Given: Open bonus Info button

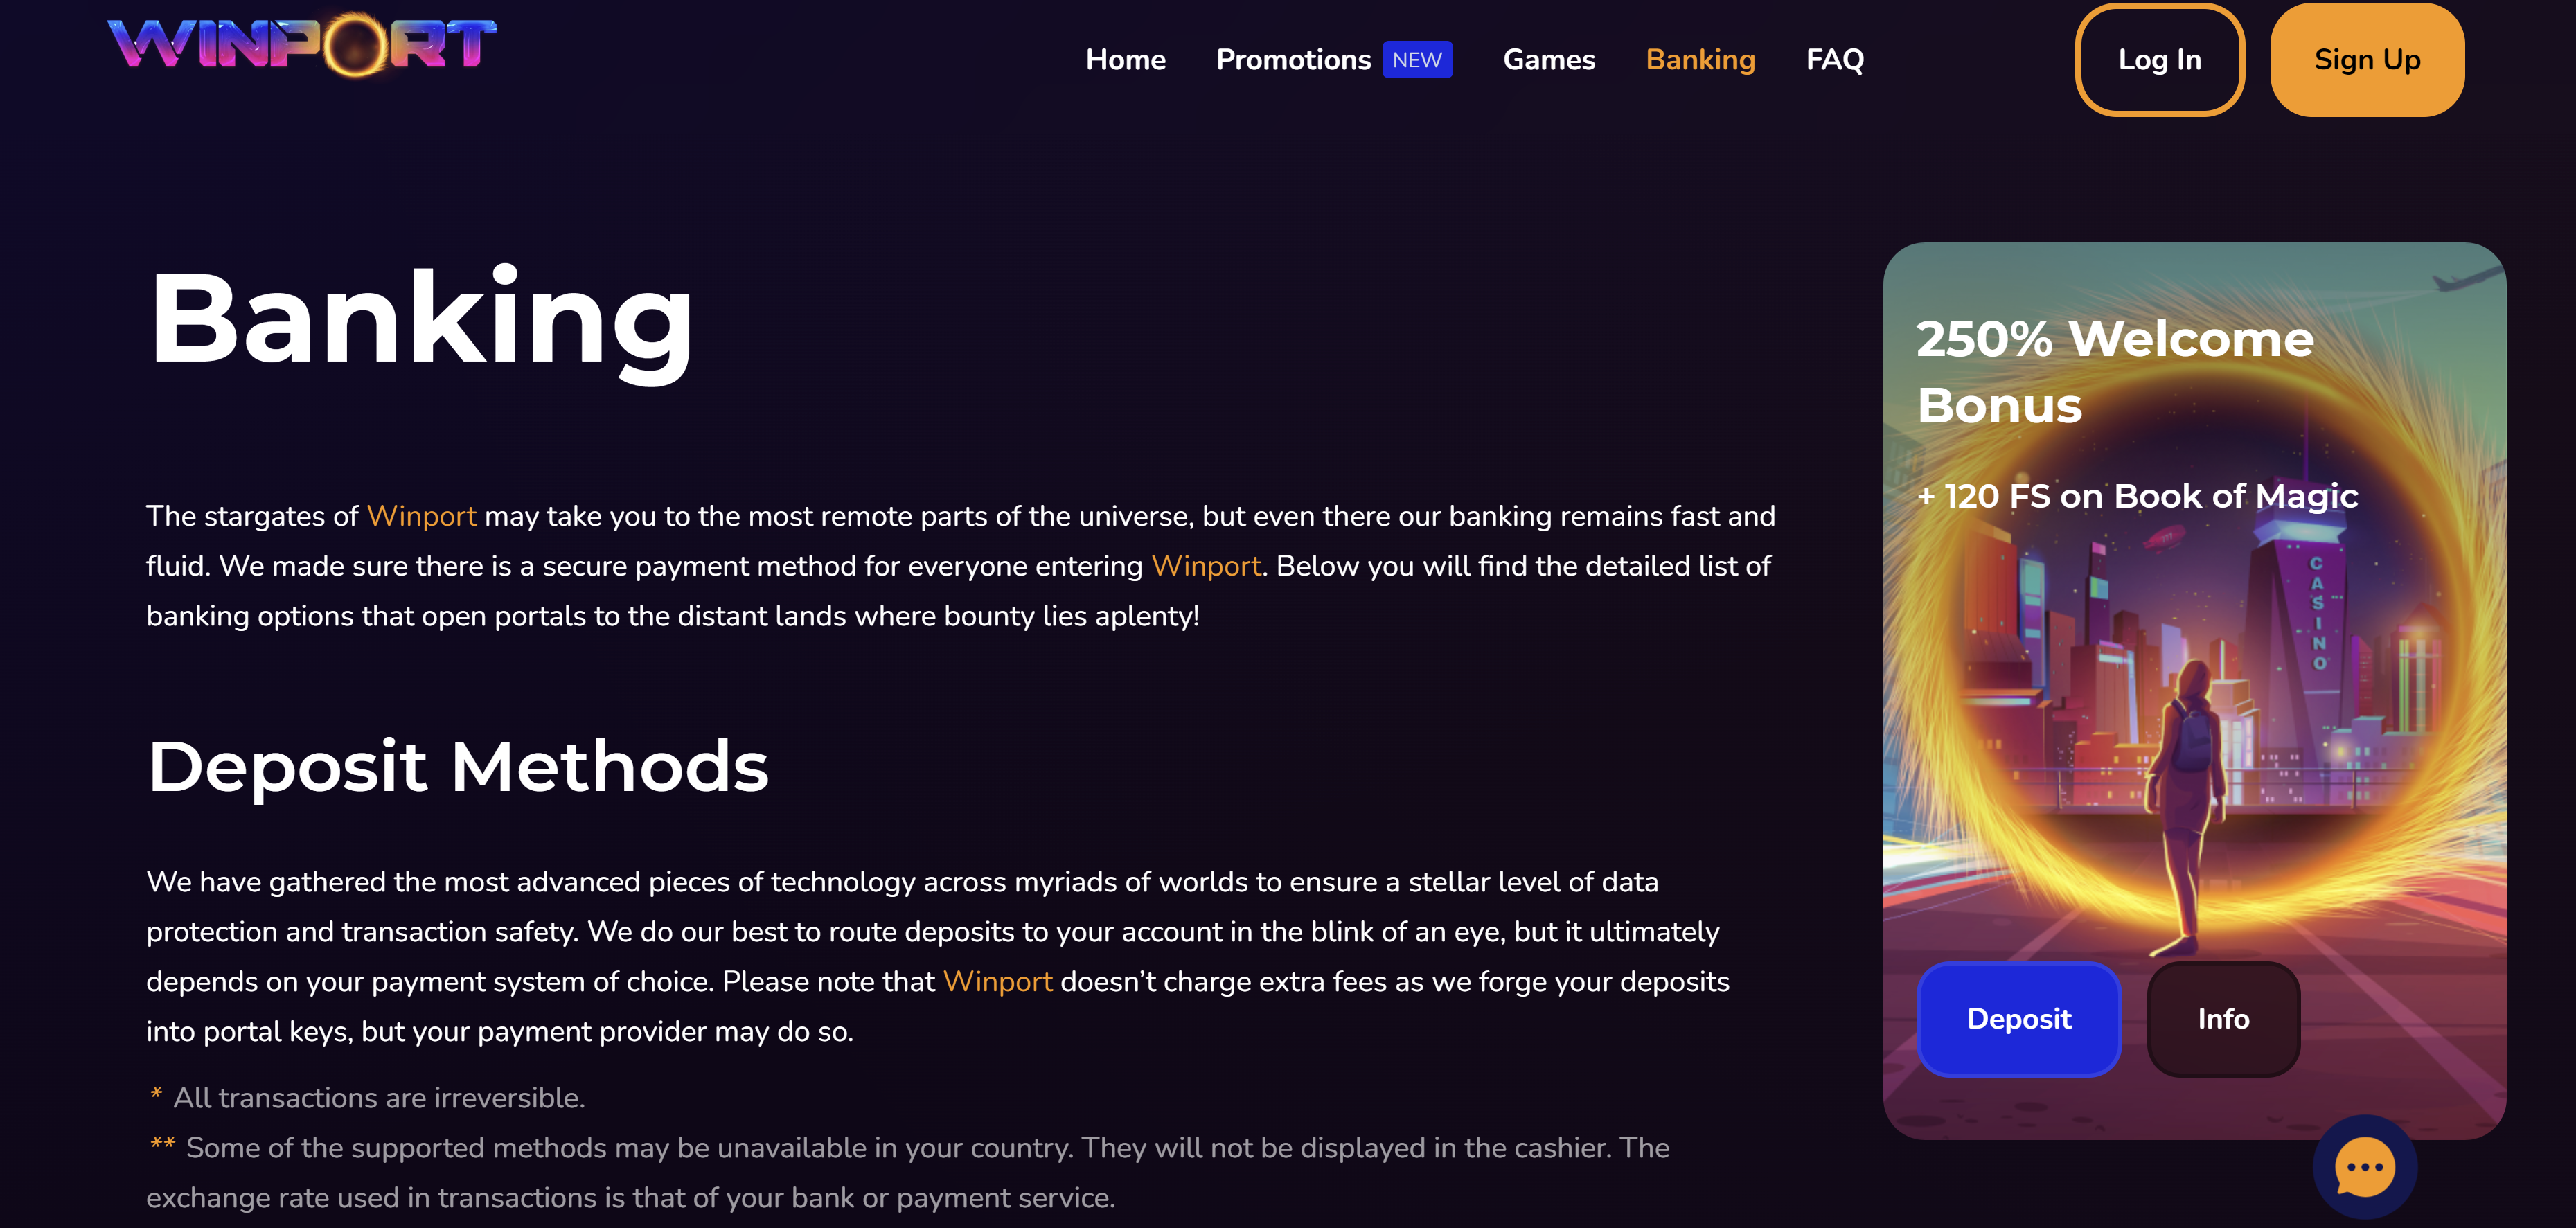Looking at the screenshot, I should pyautogui.click(x=2222, y=1019).
